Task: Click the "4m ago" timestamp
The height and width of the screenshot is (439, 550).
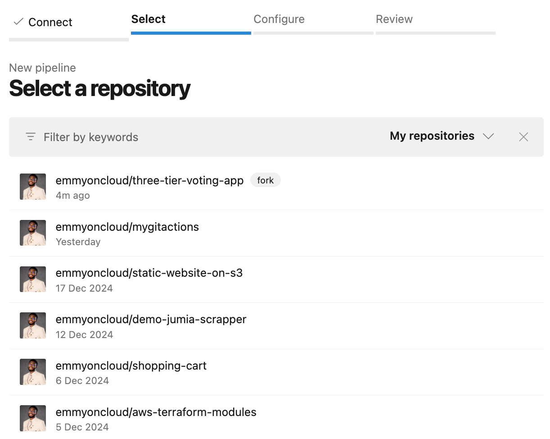Action: (73, 196)
